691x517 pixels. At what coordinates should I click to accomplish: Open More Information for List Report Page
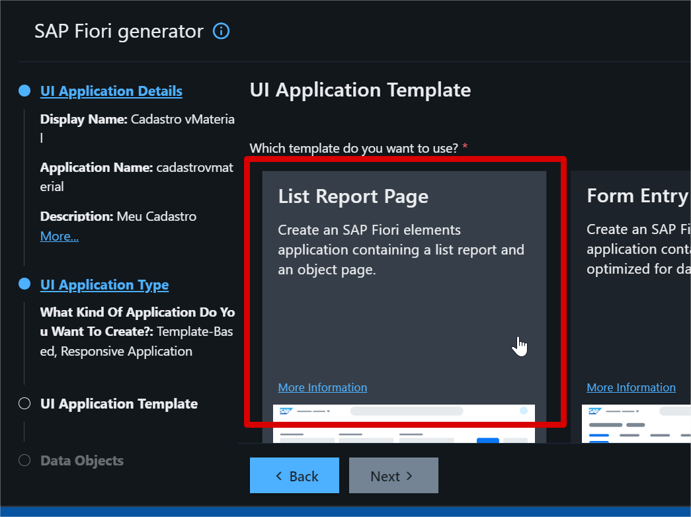[323, 387]
